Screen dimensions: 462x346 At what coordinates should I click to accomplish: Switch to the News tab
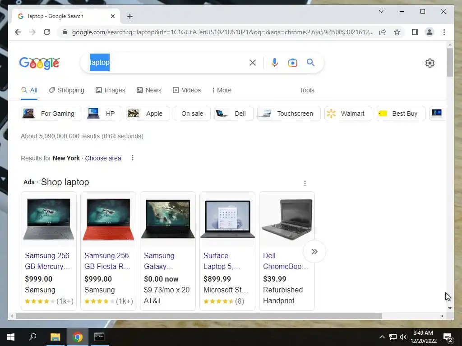[x=149, y=90]
